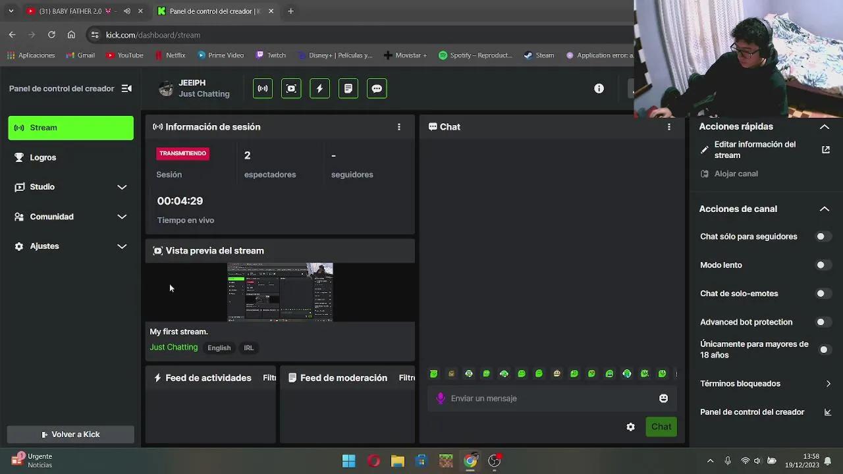Switch to the BABY FATHER 2.0 browser tab
The width and height of the screenshot is (843, 474).
[x=72, y=11]
